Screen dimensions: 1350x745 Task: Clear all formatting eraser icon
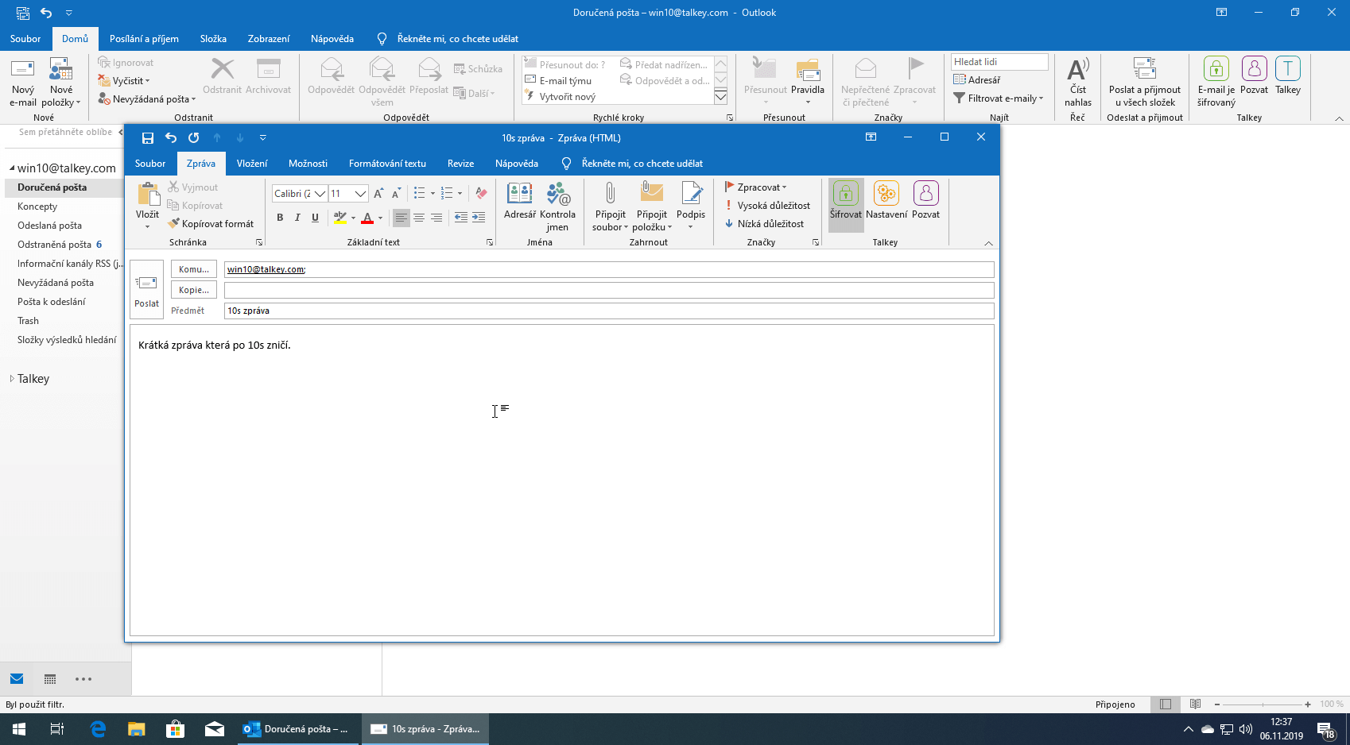tap(481, 194)
